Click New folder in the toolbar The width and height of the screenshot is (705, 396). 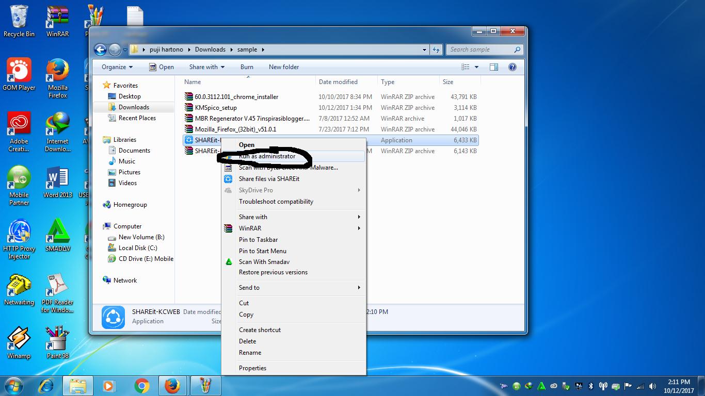click(x=284, y=67)
